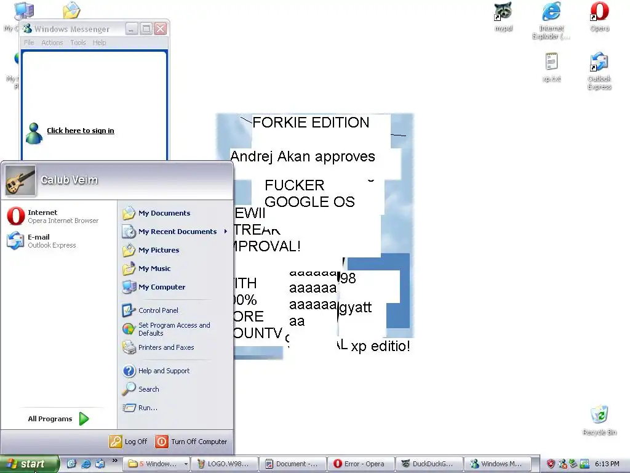The image size is (630, 473).
Task: Click Windows Messenger tray icon
Action: 562,464
